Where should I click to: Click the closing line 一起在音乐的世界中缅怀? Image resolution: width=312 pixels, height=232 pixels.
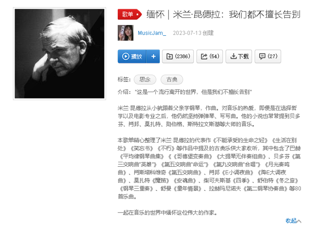point(167,213)
